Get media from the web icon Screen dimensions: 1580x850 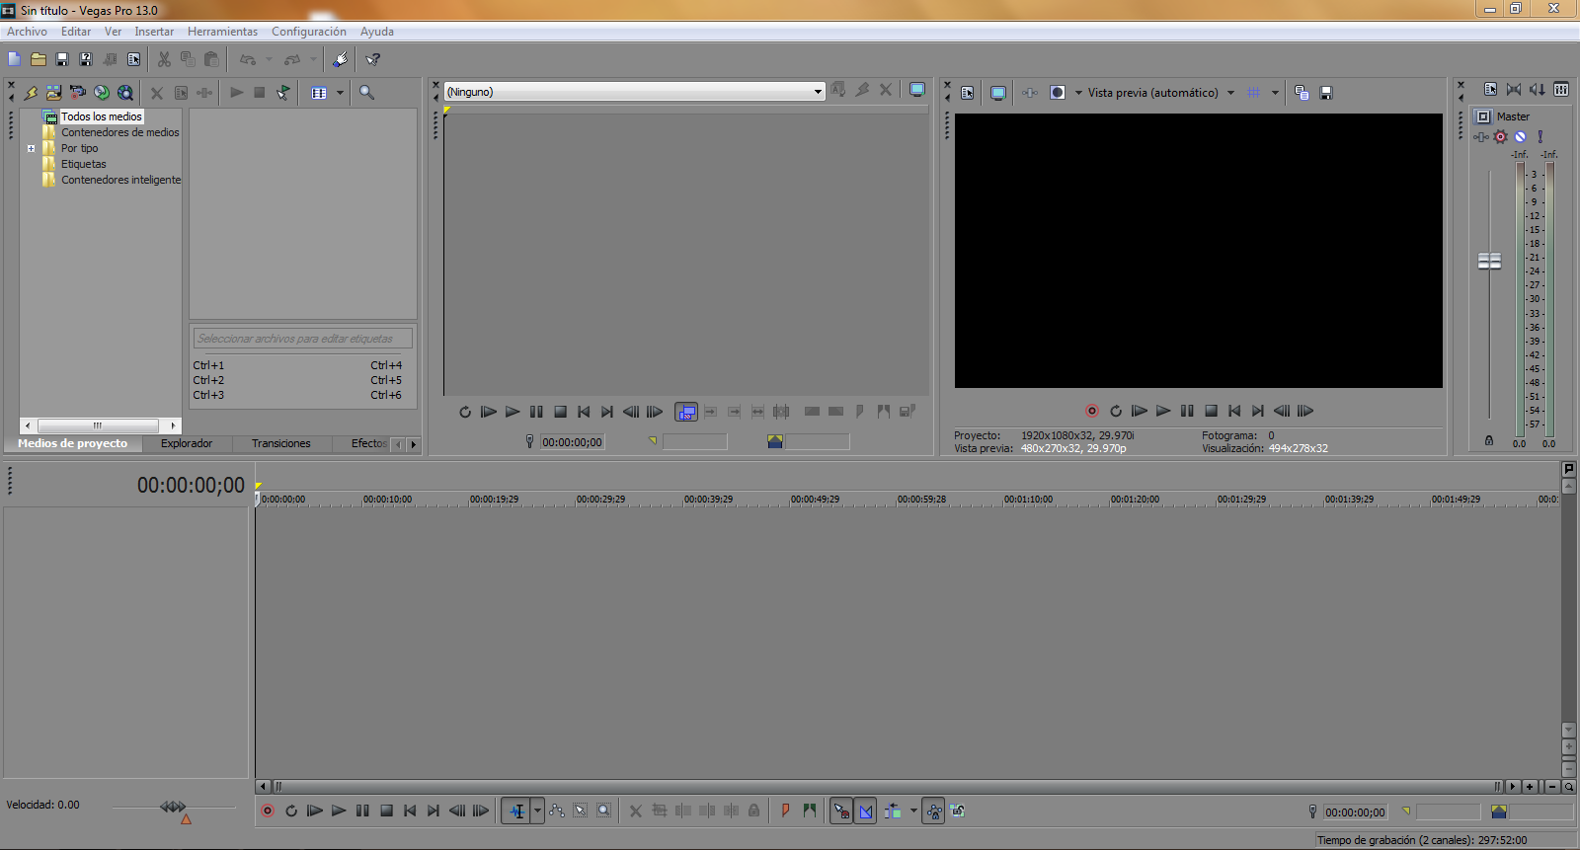(x=125, y=93)
